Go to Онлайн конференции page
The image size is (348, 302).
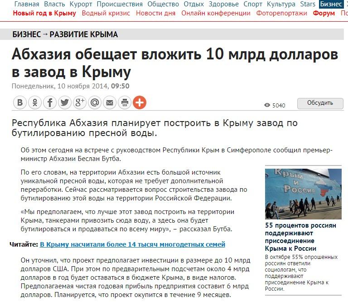tap(216, 13)
